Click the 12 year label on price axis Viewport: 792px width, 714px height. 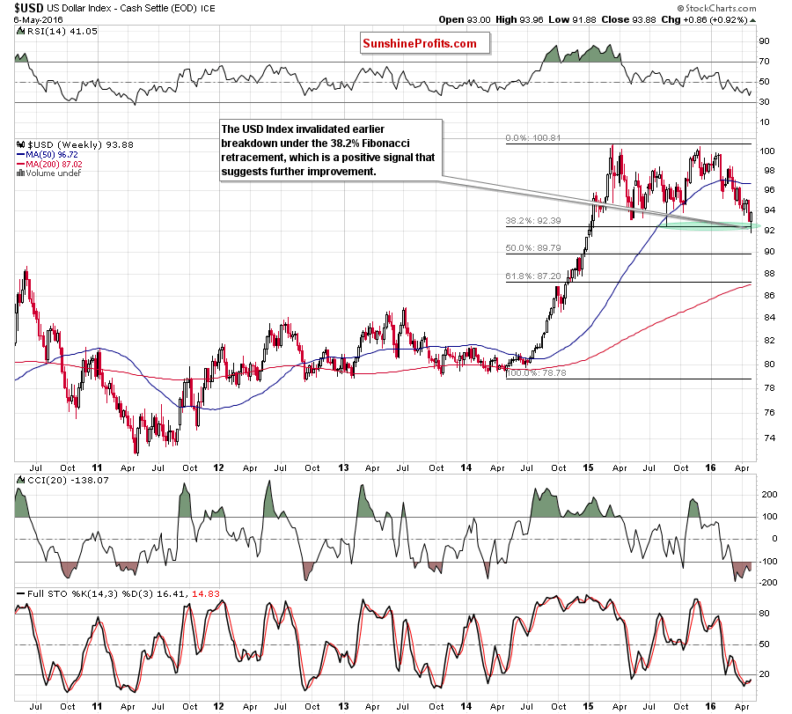coord(218,467)
